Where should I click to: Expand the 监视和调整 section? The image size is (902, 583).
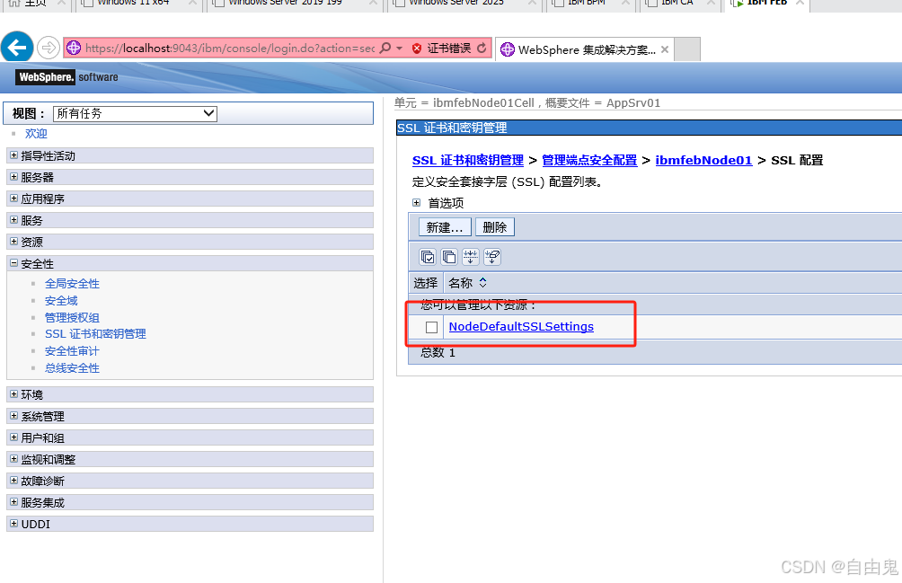pos(13,459)
